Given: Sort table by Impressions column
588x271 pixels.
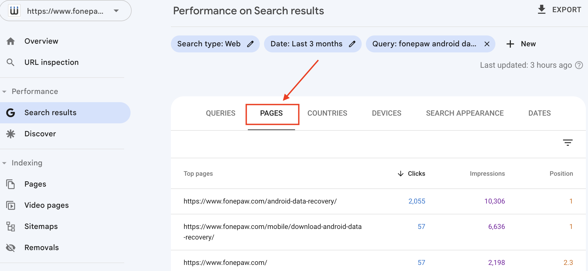Looking at the screenshot, I should point(487,174).
